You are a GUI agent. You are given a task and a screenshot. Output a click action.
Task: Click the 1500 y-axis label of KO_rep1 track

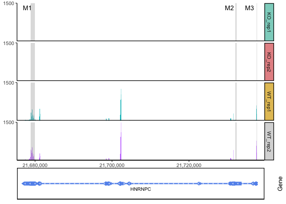click(x=9, y=4)
